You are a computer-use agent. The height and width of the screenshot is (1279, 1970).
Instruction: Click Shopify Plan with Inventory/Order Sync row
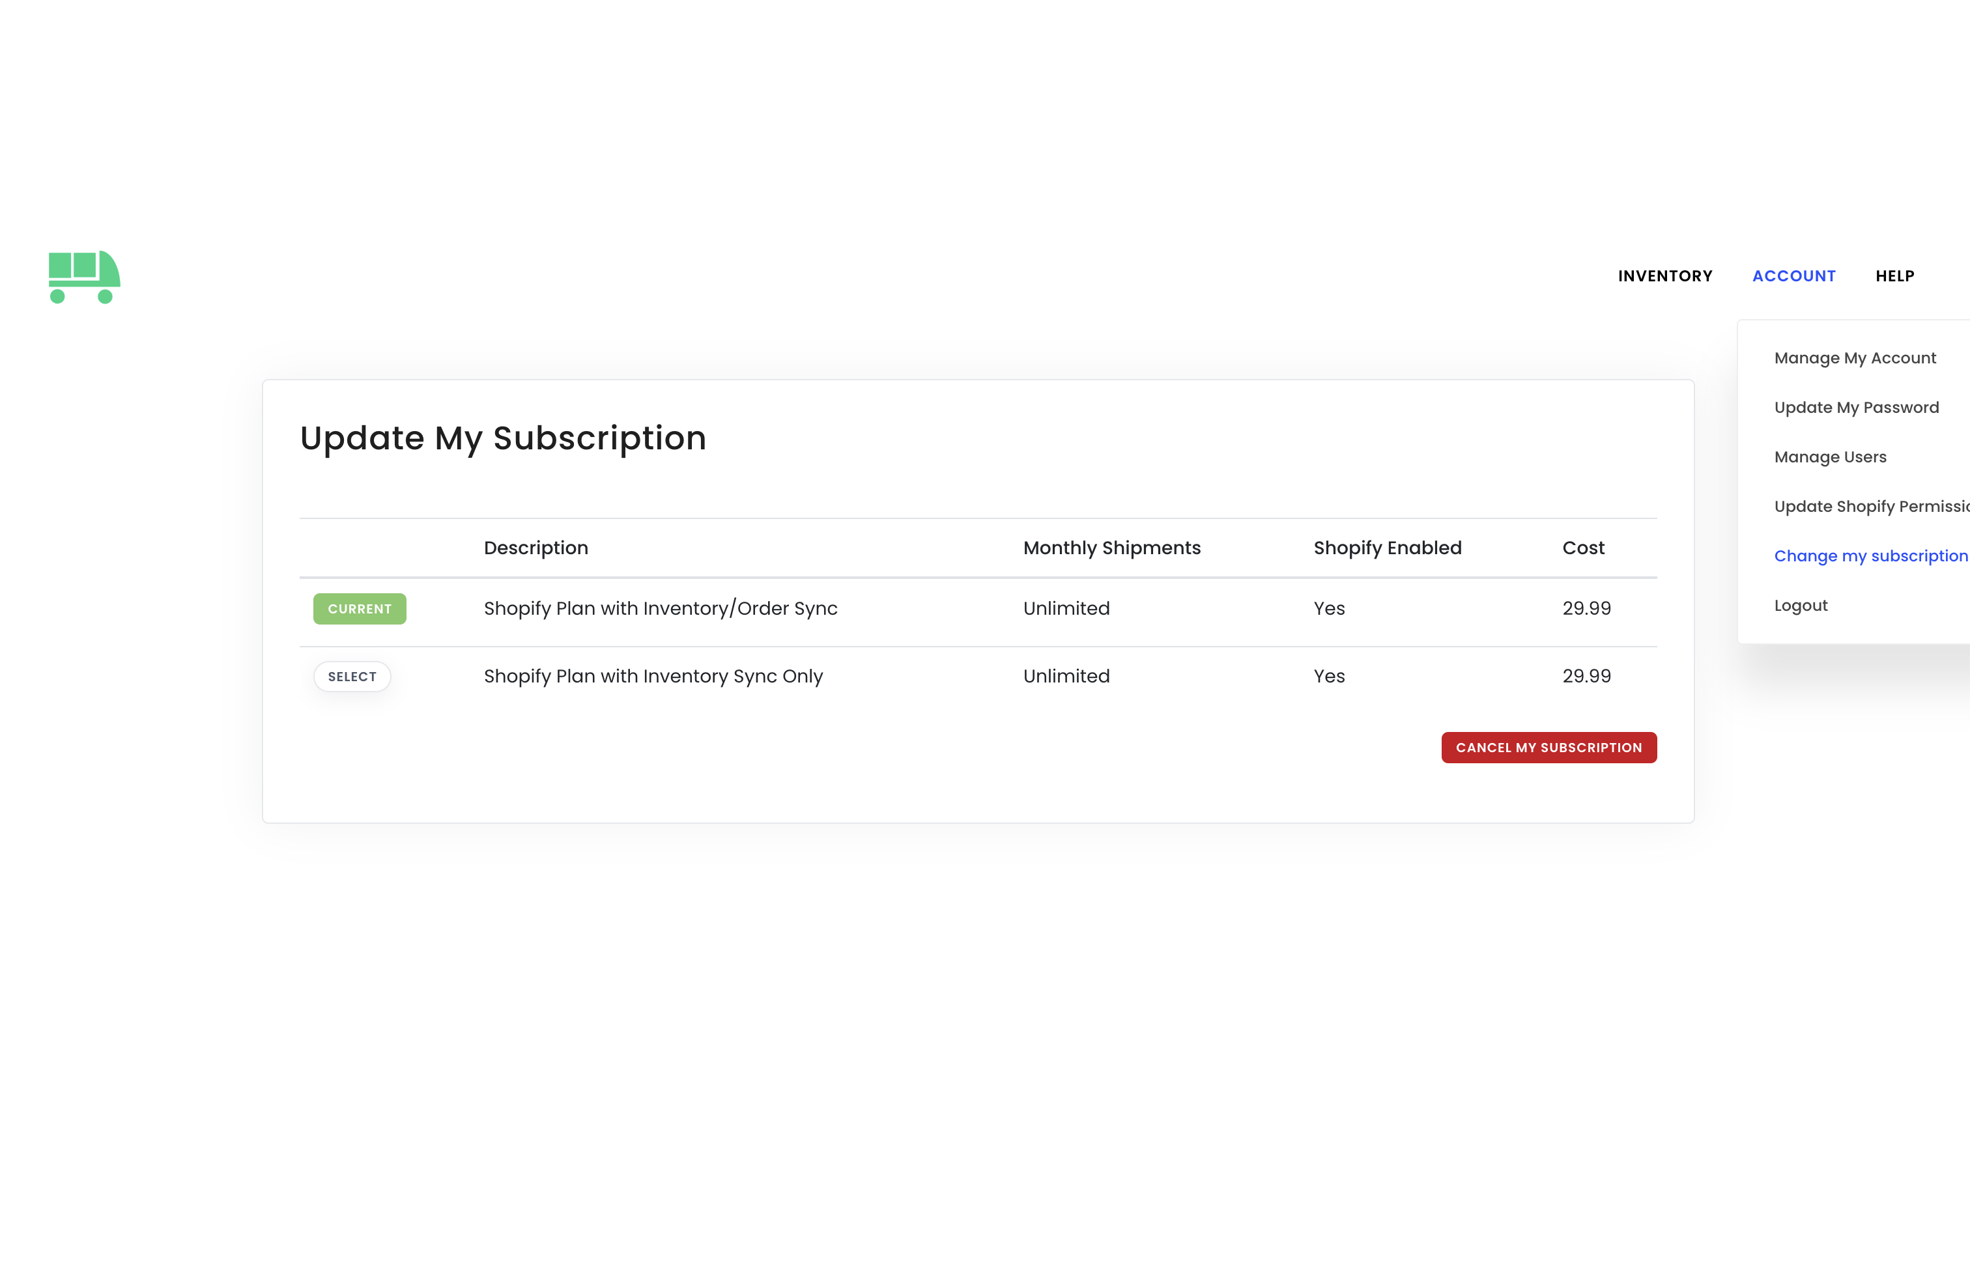[660, 609]
